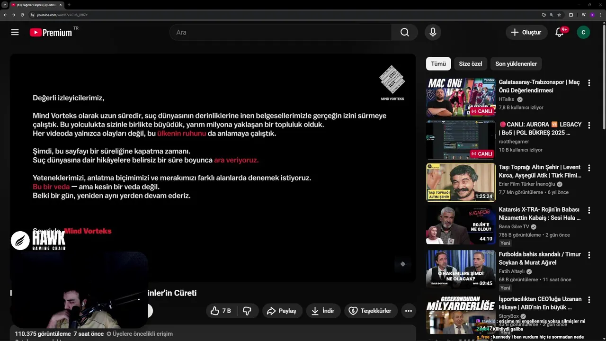Go forward in browser history

point(13,15)
